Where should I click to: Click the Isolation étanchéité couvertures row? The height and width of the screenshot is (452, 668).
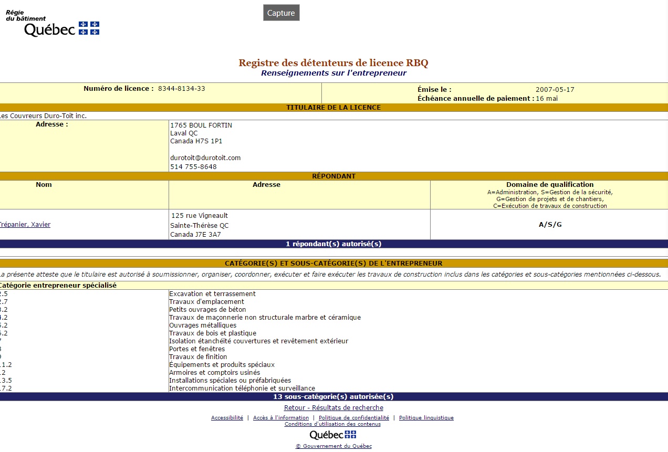(334, 341)
